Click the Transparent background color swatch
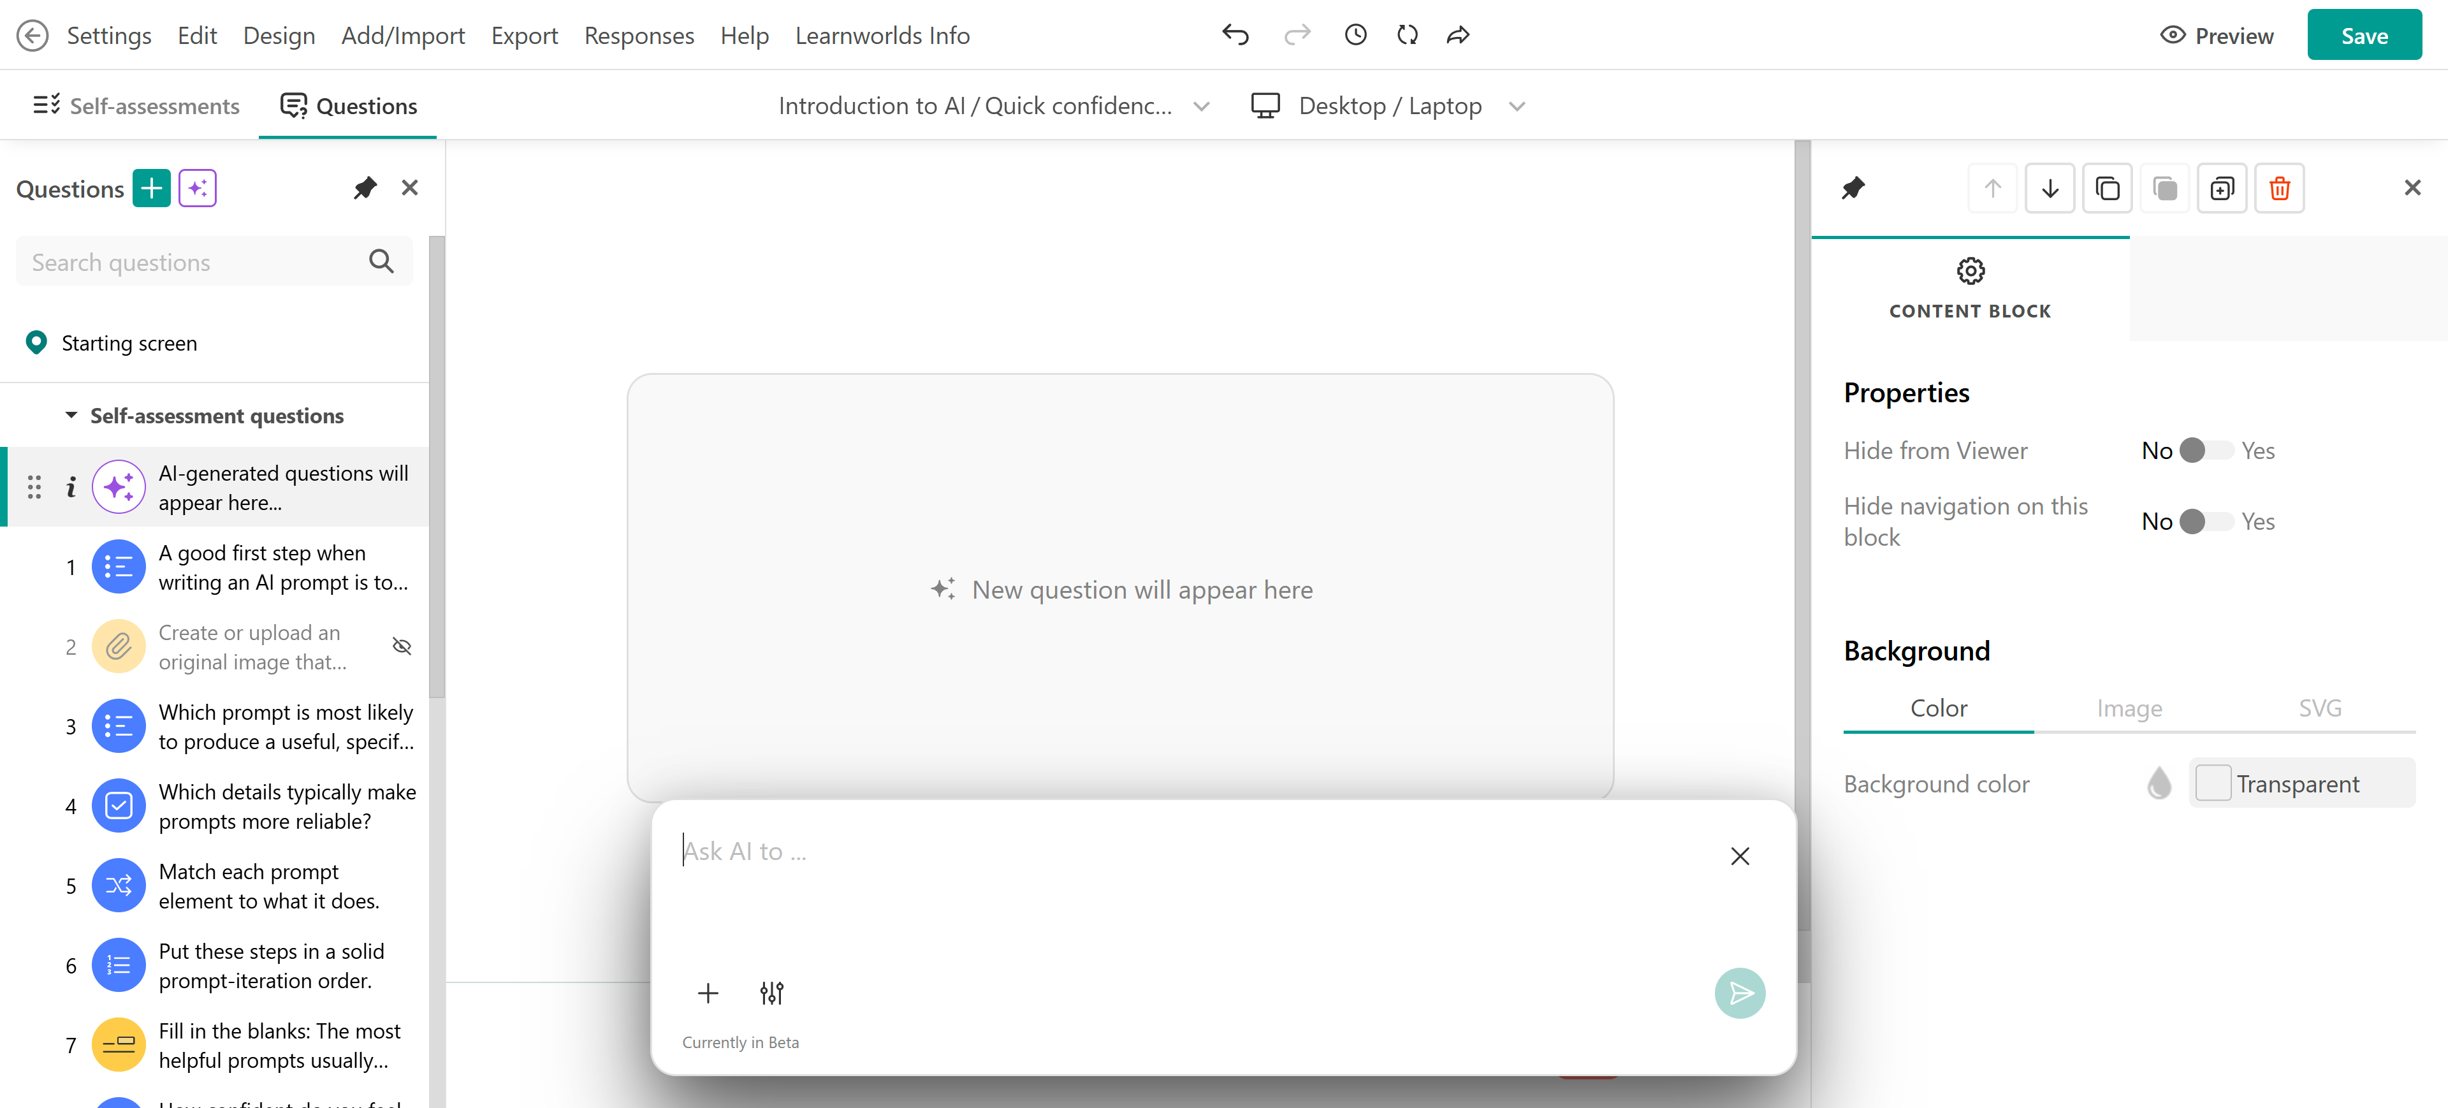This screenshot has width=2448, height=1108. tap(2212, 783)
